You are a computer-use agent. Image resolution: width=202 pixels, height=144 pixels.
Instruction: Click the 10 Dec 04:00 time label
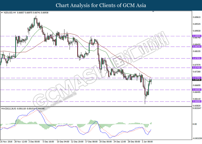click(63, 142)
